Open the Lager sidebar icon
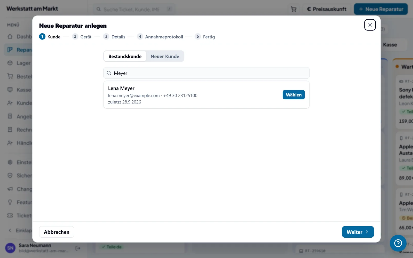 tap(10, 63)
